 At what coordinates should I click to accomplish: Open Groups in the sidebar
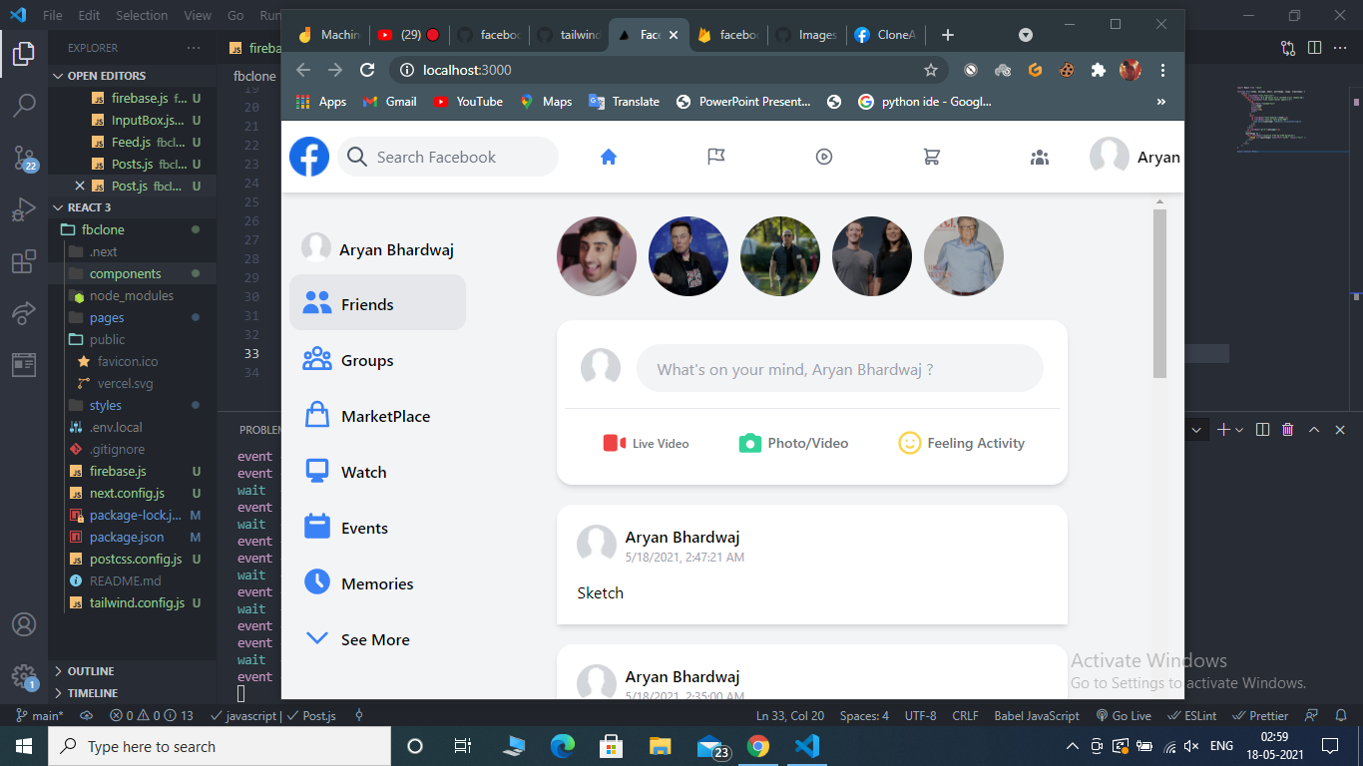[x=377, y=360]
